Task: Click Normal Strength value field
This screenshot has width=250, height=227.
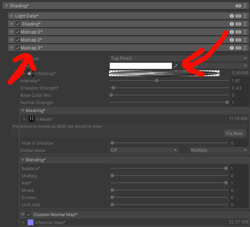Action: click(x=239, y=103)
